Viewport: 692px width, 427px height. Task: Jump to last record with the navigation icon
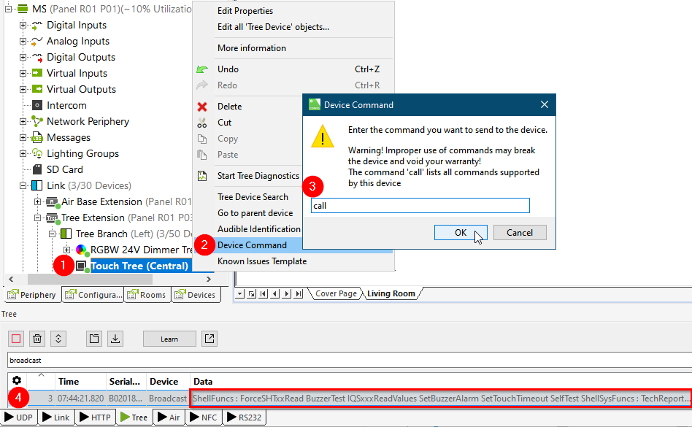(x=298, y=293)
